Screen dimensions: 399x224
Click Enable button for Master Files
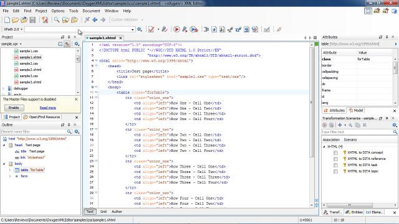pos(14,108)
